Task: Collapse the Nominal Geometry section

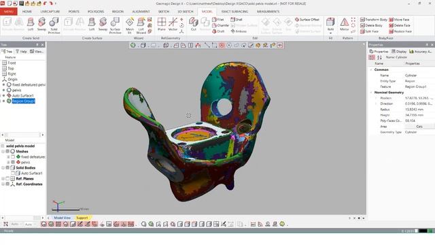Action: click(371, 93)
